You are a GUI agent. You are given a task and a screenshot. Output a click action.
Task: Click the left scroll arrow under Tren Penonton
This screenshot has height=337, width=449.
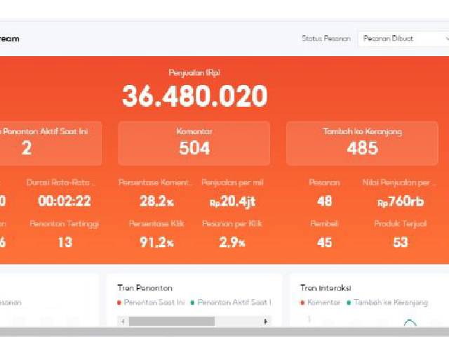(123, 321)
